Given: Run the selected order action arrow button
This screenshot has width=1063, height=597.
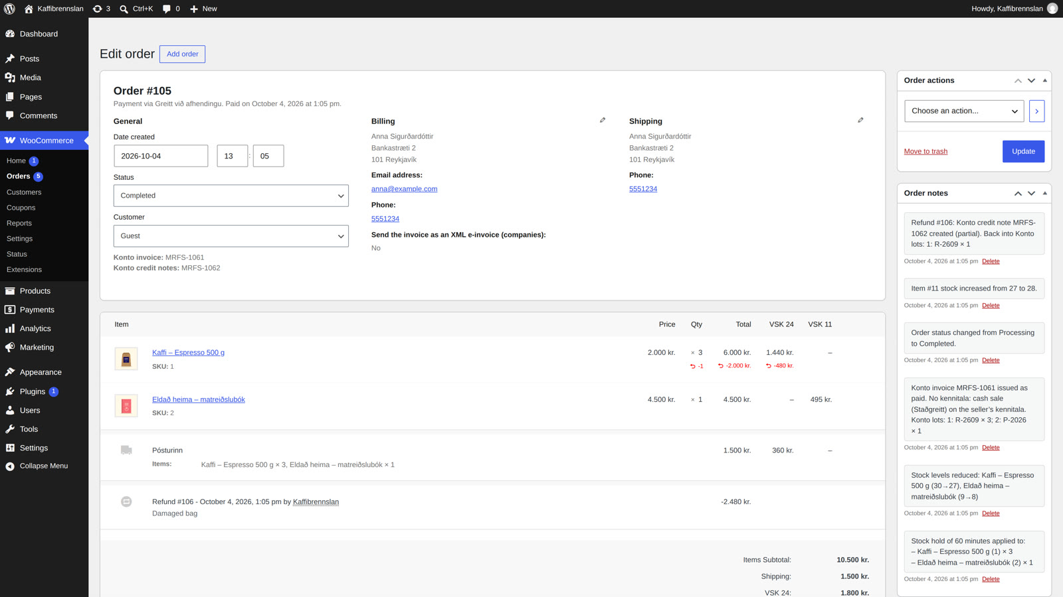Looking at the screenshot, I should [x=1036, y=111].
